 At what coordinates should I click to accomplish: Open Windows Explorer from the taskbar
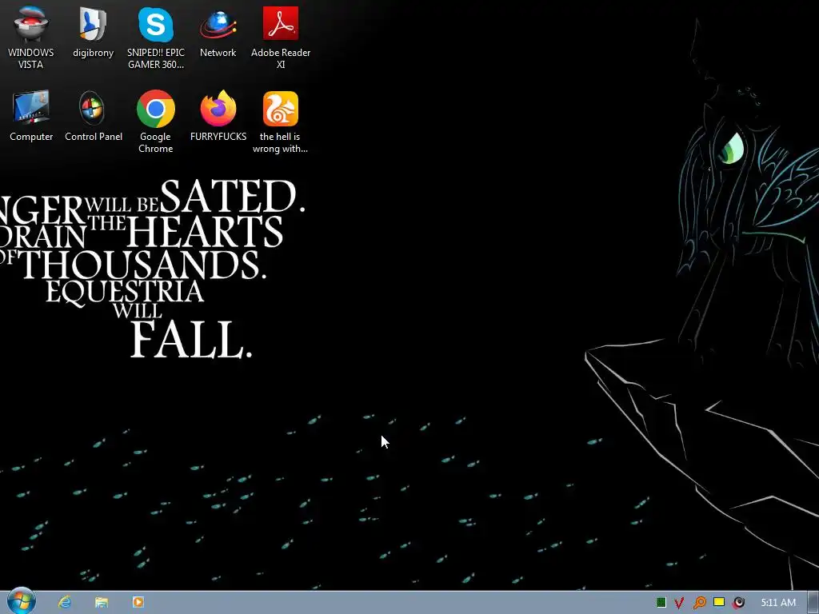pos(102,602)
